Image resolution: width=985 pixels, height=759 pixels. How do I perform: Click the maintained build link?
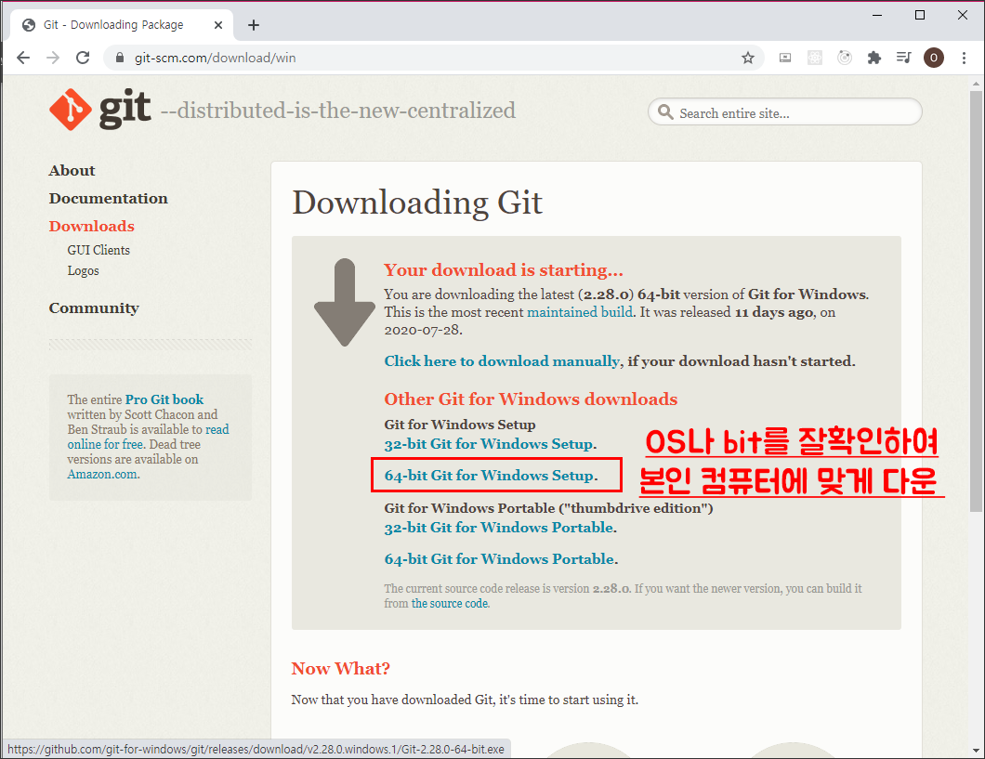click(580, 312)
